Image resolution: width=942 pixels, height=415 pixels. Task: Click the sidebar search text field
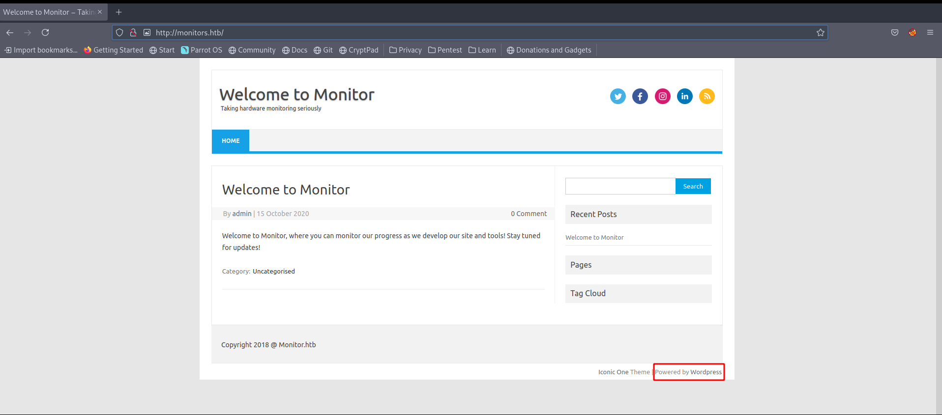pyautogui.click(x=620, y=186)
